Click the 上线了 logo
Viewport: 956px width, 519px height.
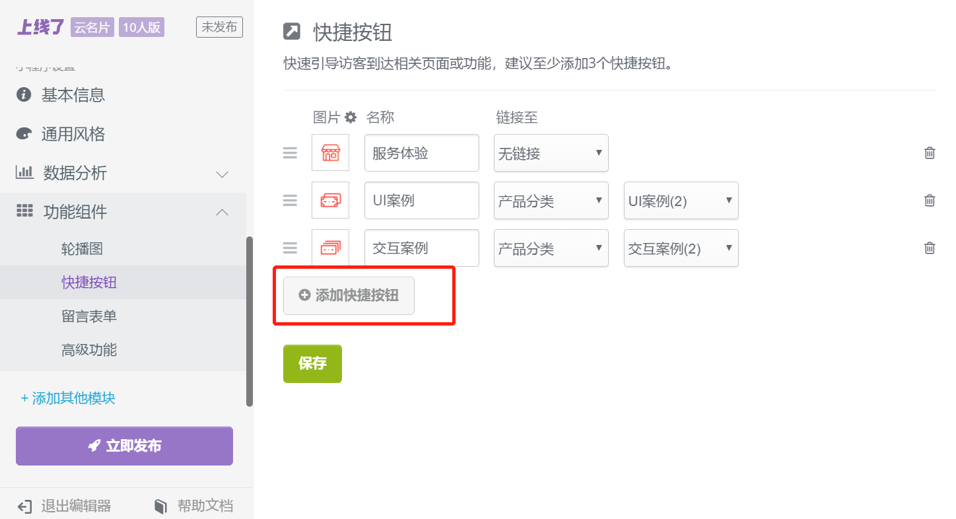41,27
